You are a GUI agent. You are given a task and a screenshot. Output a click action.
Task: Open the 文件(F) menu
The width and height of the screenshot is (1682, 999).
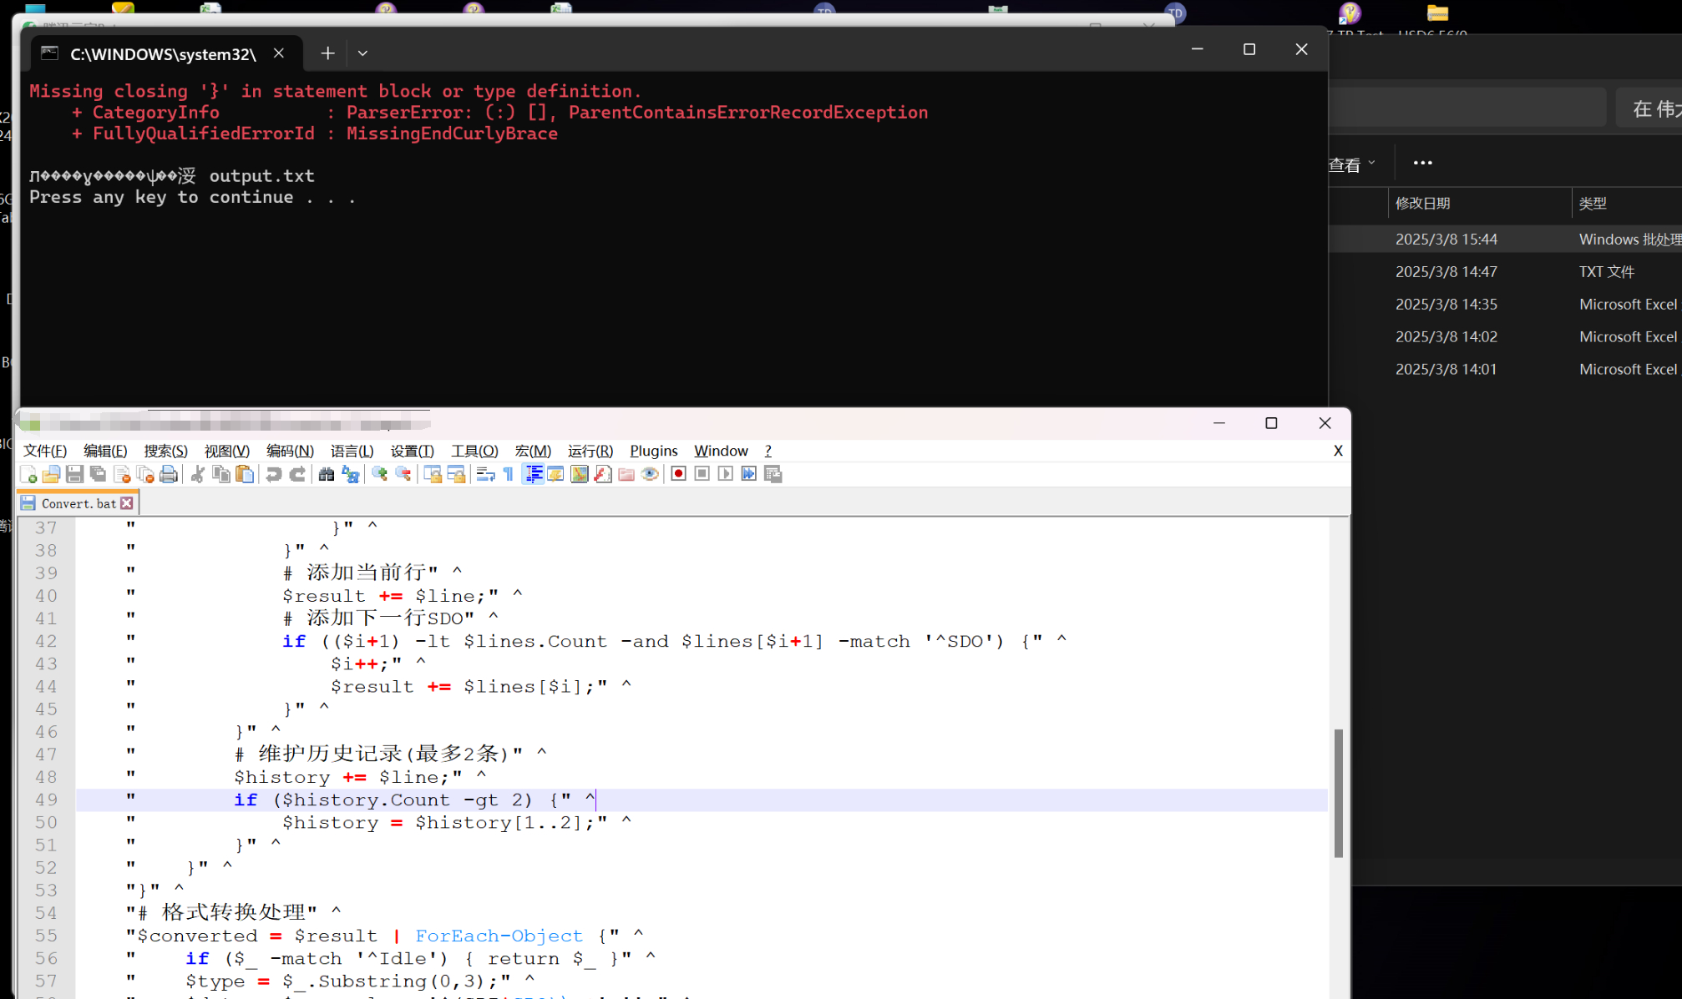click(x=45, y=451)
